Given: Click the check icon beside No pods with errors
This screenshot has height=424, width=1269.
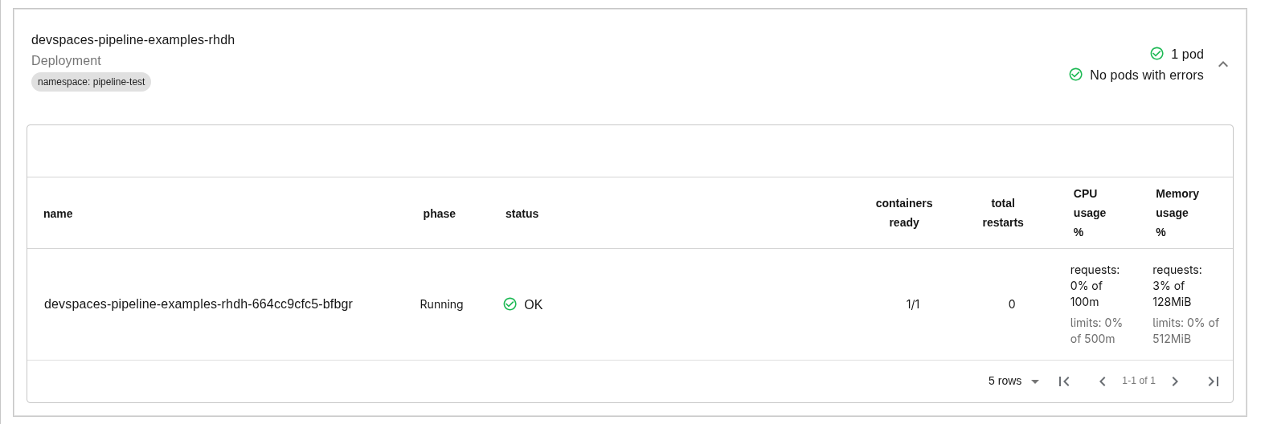Looking at the screenshot, I should [1076, 75].
